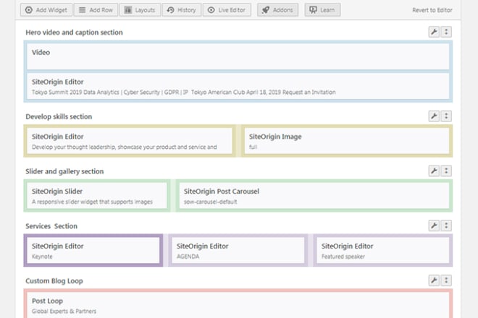478x318 pixels.
Task: Click the Addons rocket icon
Action: [266, 10]
